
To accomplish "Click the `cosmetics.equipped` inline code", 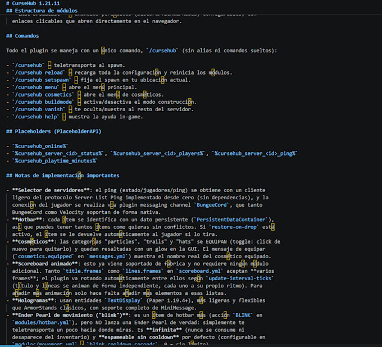I will coord(44,257).
